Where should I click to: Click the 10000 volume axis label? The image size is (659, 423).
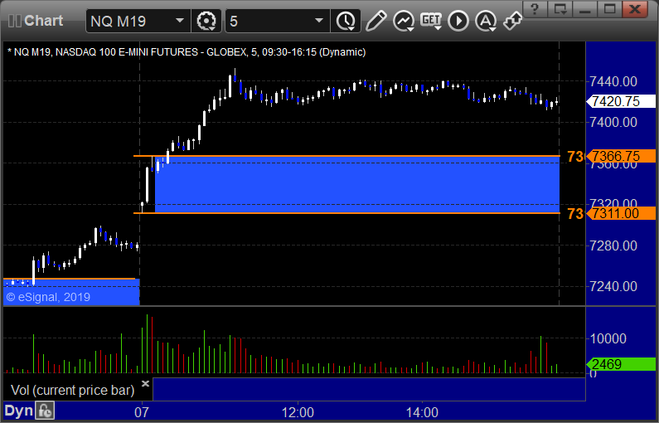[x=608, y=338]
